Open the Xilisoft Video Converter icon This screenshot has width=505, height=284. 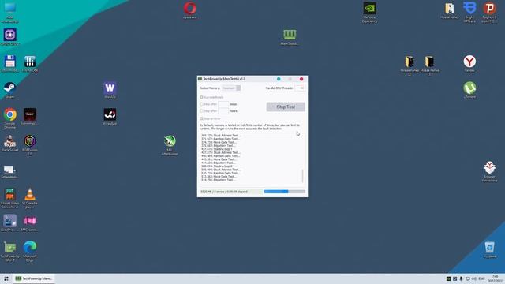tap(9, 198)
